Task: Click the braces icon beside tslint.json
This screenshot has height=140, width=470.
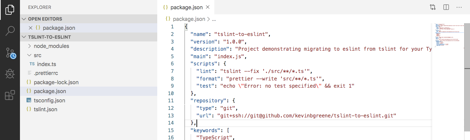Action: (29, 110)
